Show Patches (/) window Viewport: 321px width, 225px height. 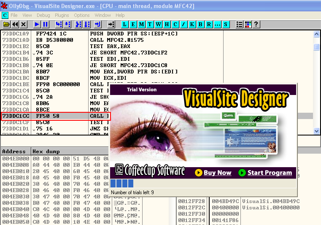pyautogui.click(x=183, y=24)
